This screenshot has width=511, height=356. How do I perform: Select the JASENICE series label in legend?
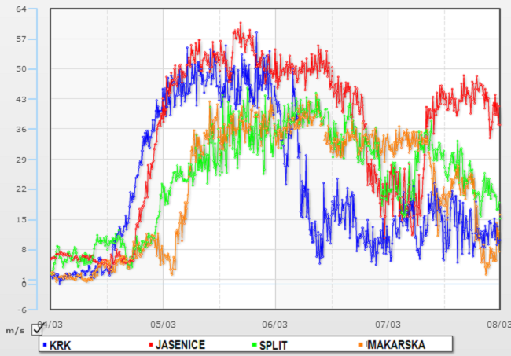pos(180,345)
